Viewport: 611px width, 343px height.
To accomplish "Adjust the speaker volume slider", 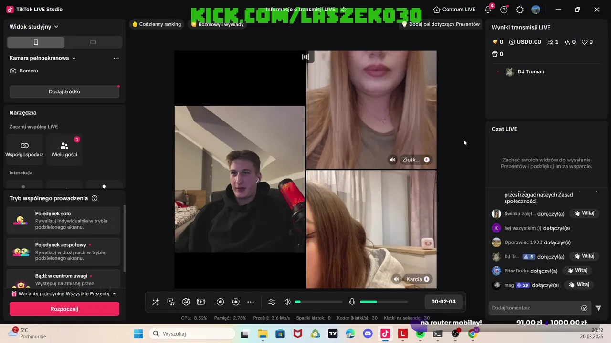I will pos(318,302).
